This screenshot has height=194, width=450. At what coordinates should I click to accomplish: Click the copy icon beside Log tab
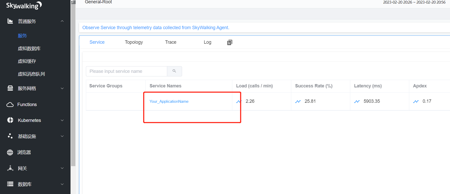point(229,42)
